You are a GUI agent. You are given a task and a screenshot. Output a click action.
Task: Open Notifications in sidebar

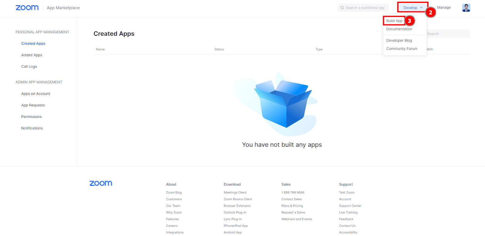click(32, 128)
